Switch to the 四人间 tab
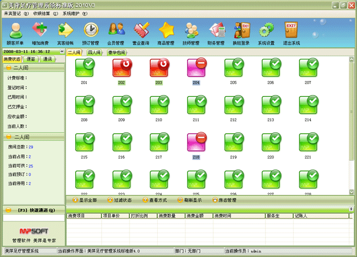 94,53
